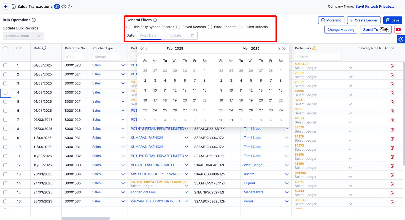Click Create Ledger button

364,20
